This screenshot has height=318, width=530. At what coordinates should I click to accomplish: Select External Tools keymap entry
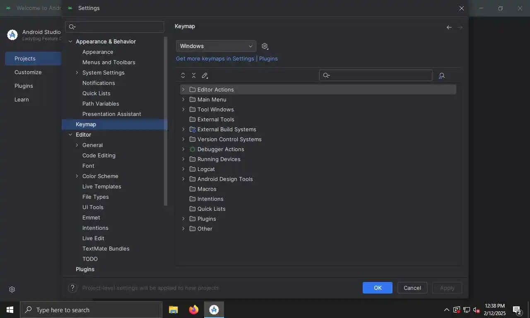pyautogui.click(x=216, y=119)
